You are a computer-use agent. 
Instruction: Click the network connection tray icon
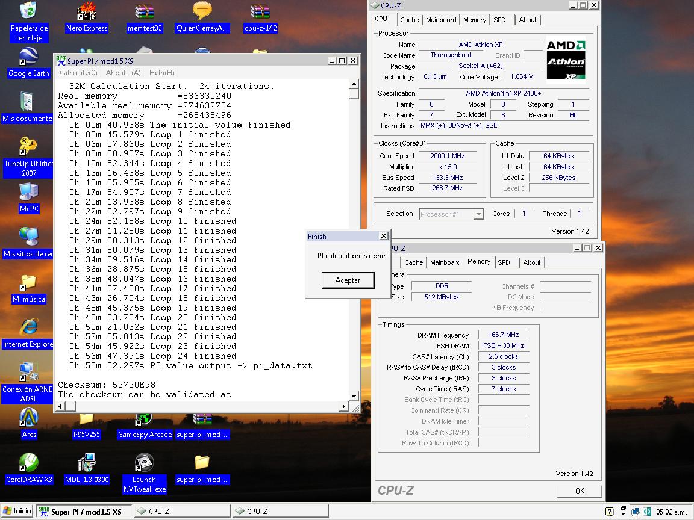pyautogui.click(x=636, y=512)
